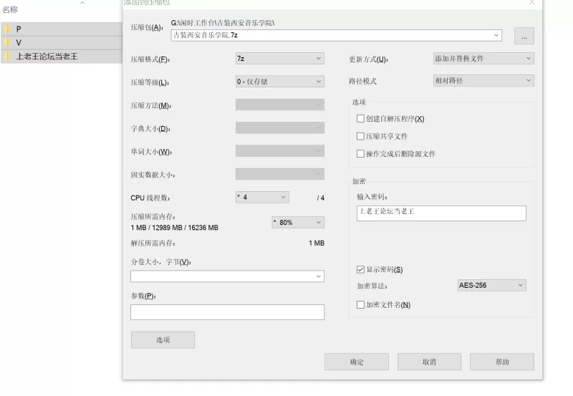
Task: Click the 名称 column header
Action: click(11, 9)
